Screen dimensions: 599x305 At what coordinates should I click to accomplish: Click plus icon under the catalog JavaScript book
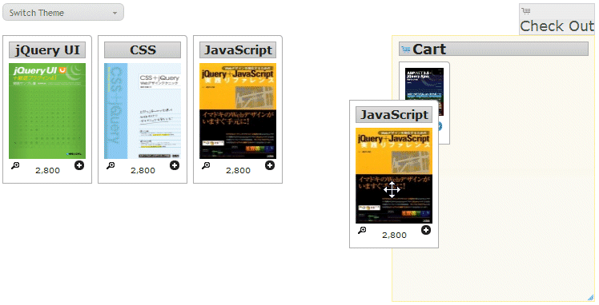tap(270, 165)
